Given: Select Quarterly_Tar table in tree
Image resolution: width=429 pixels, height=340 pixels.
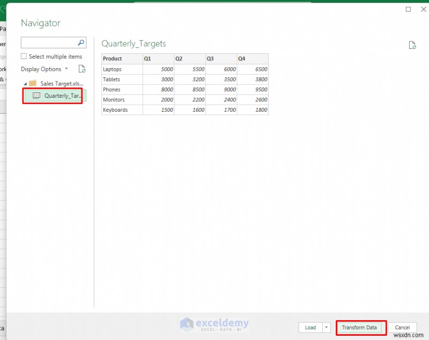Looking at the screenshot, I should (x=55, y=96).
